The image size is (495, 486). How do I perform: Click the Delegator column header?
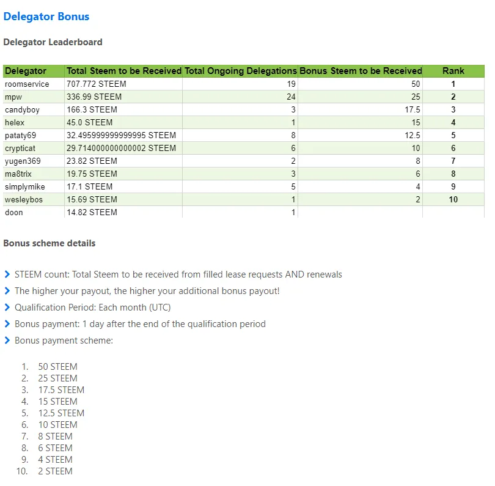click(x=34, y=71)
